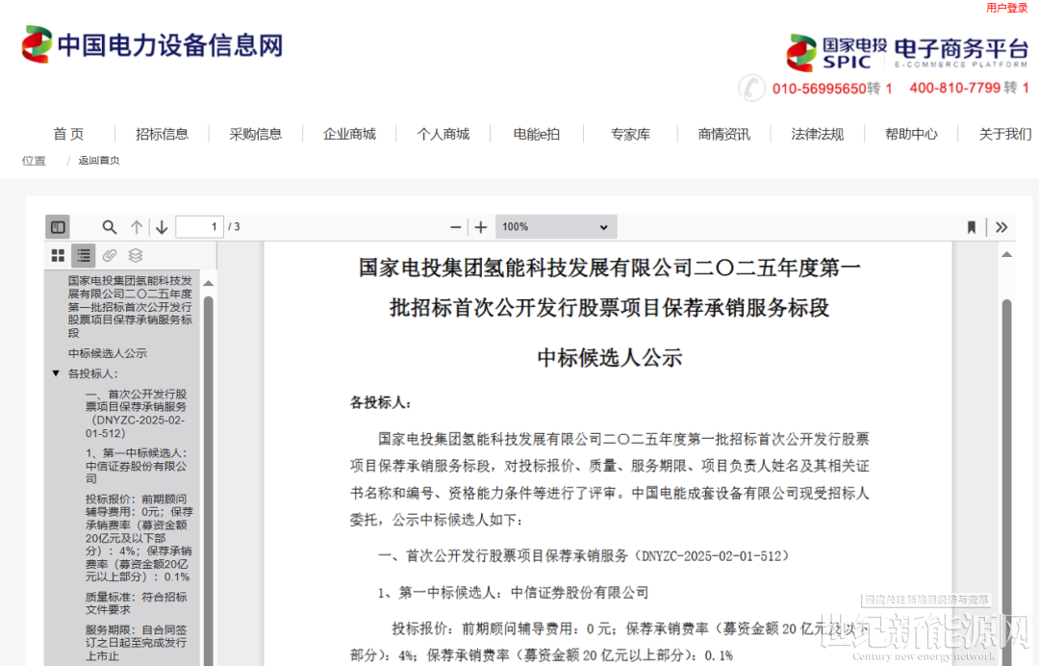Open 帮助中心 navigation item

[911, 134]
